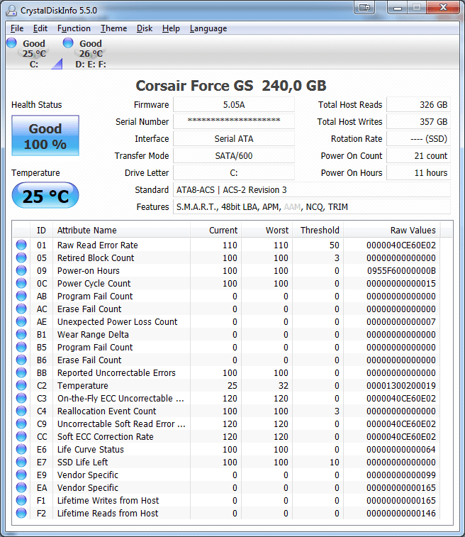
Task: Open the Function menu
Action: coord(74,28)
